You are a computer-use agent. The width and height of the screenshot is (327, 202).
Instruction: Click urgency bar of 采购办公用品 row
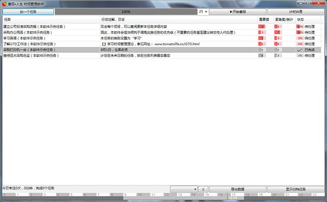click(x=278, y=33)
